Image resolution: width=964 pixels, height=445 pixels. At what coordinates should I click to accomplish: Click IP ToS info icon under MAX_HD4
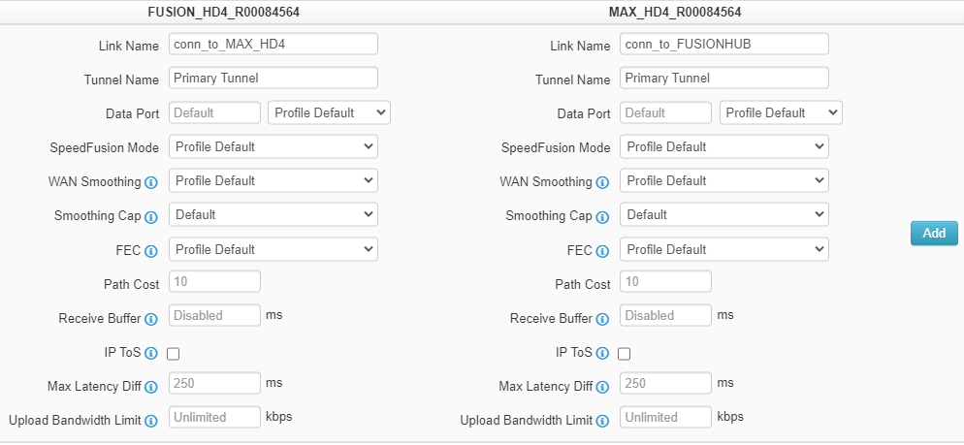click(x=602, y=354)
